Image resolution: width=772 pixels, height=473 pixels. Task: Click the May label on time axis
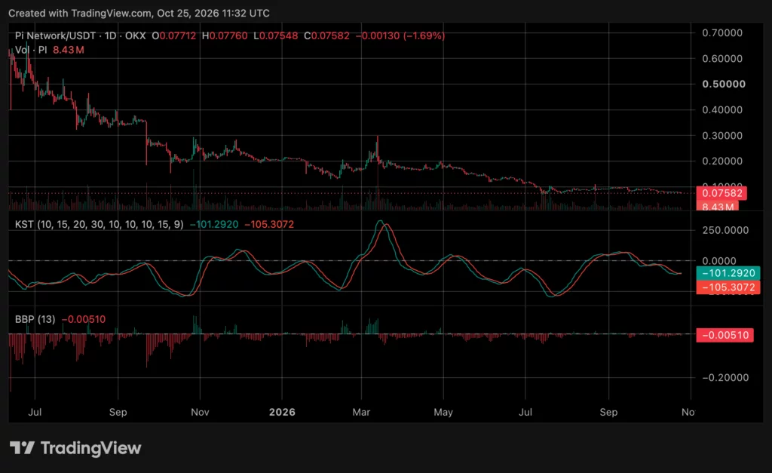(443, 412)
